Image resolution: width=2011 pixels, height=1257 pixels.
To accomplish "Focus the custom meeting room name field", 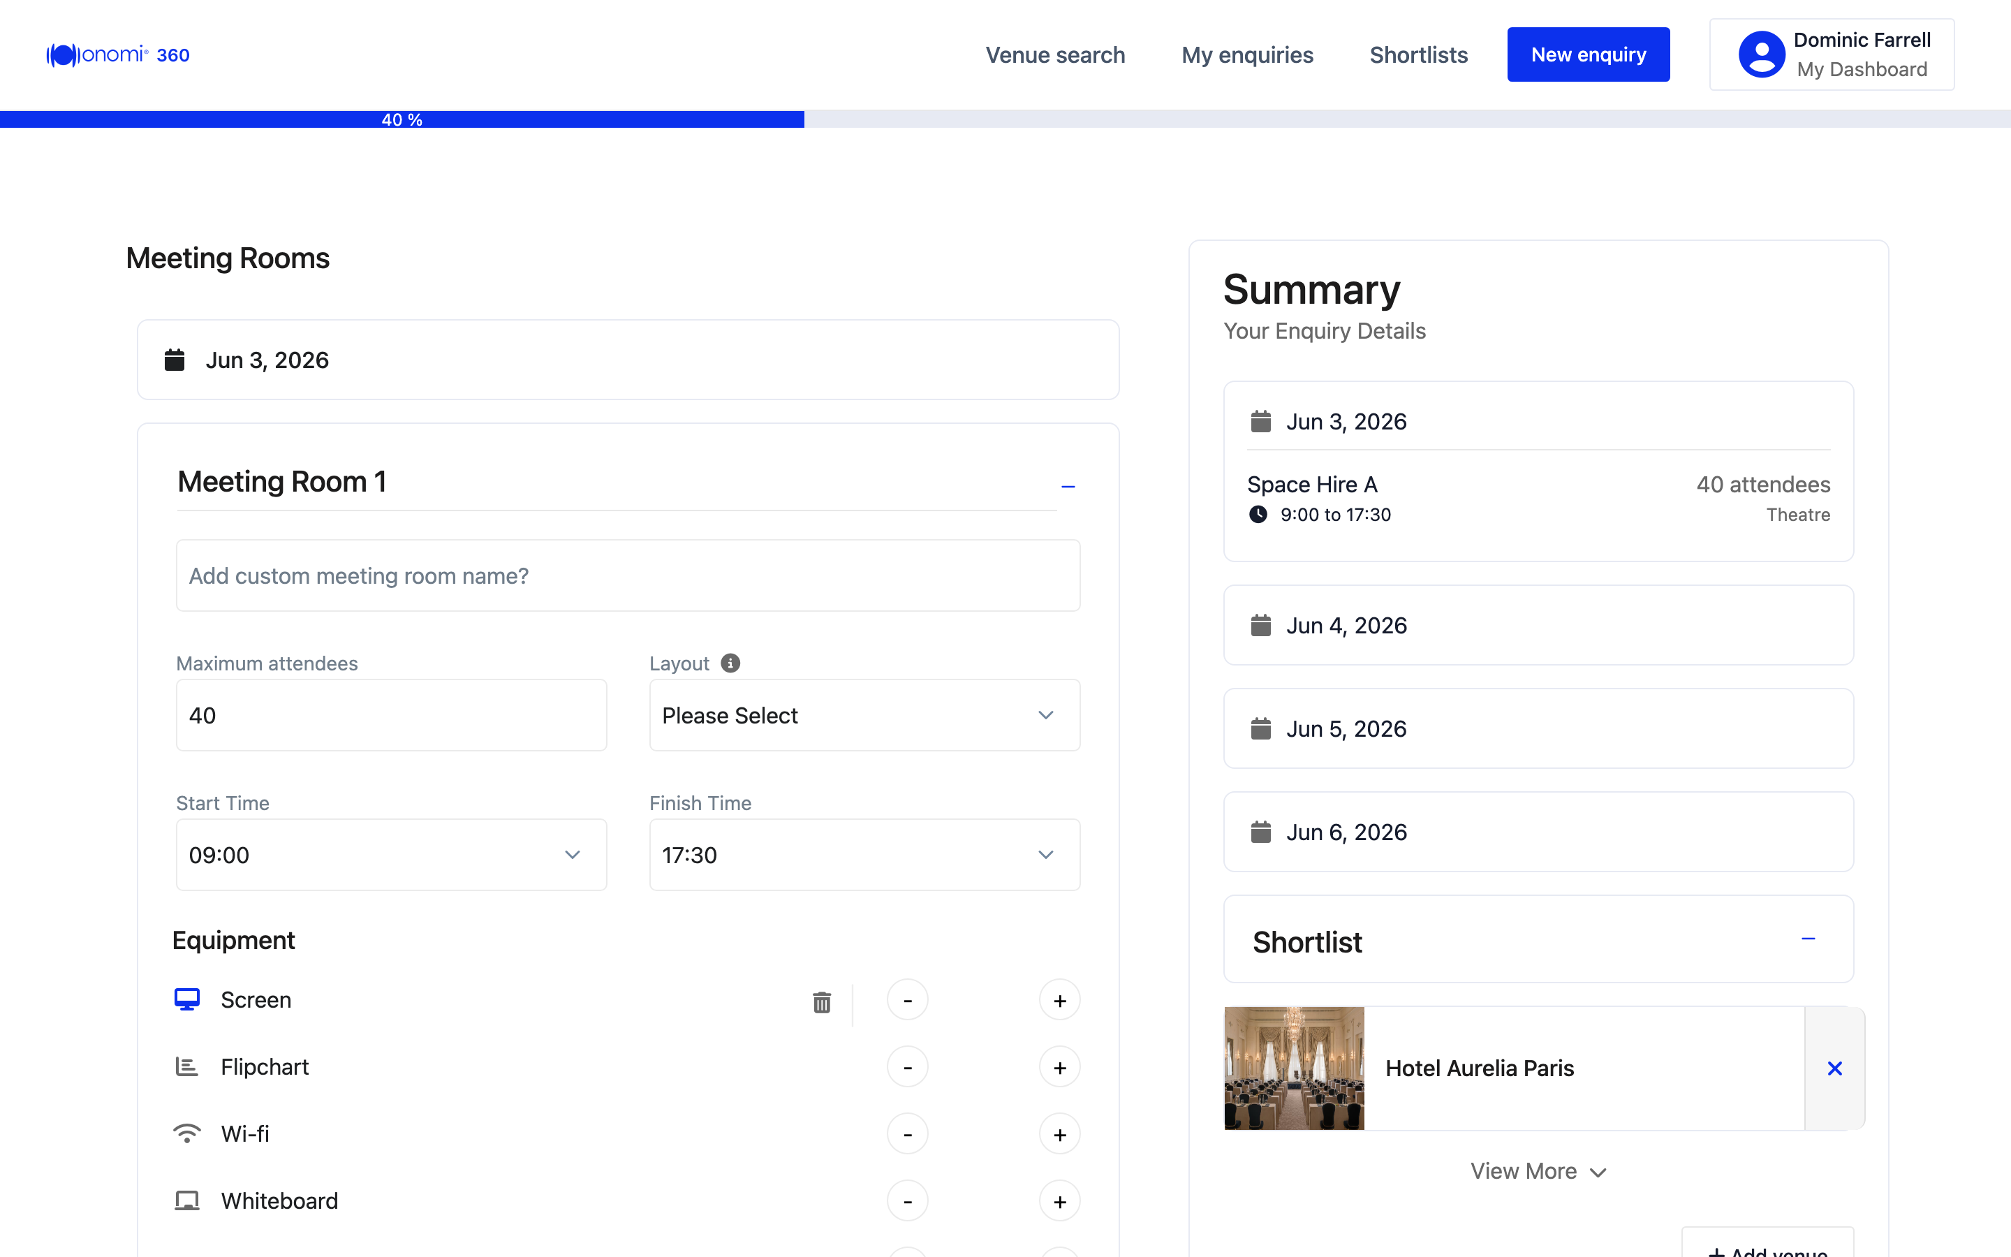I will [x=628, y=575].
